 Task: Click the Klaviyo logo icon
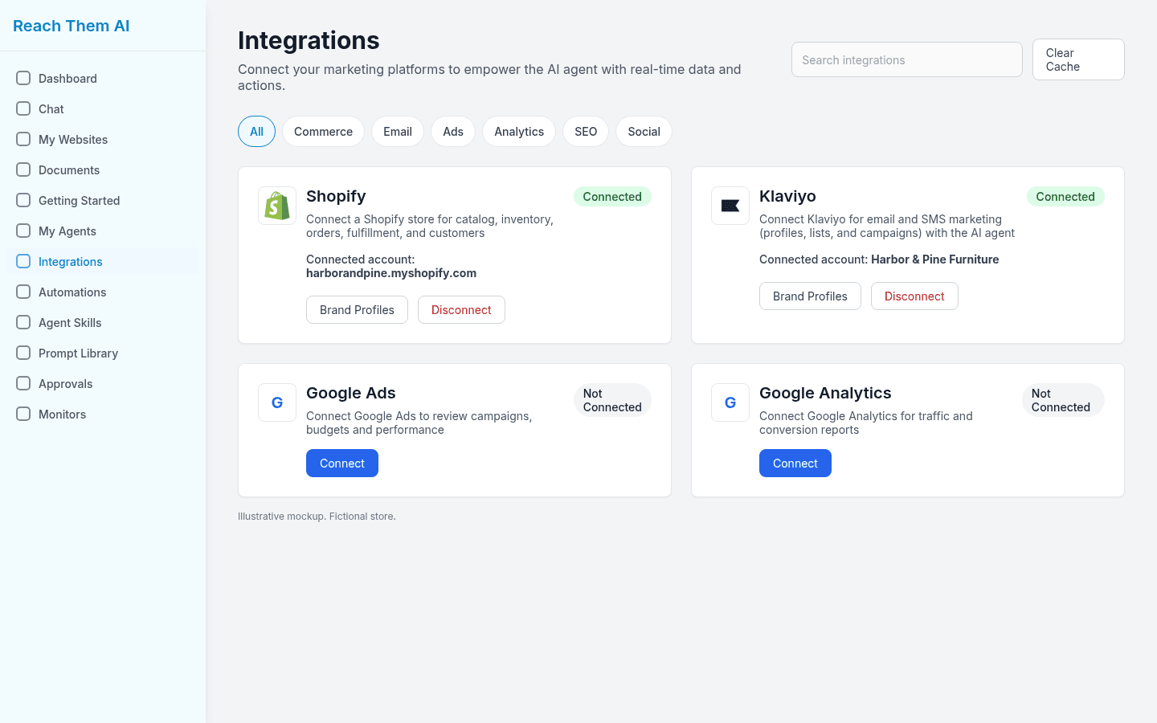[730, 206]
